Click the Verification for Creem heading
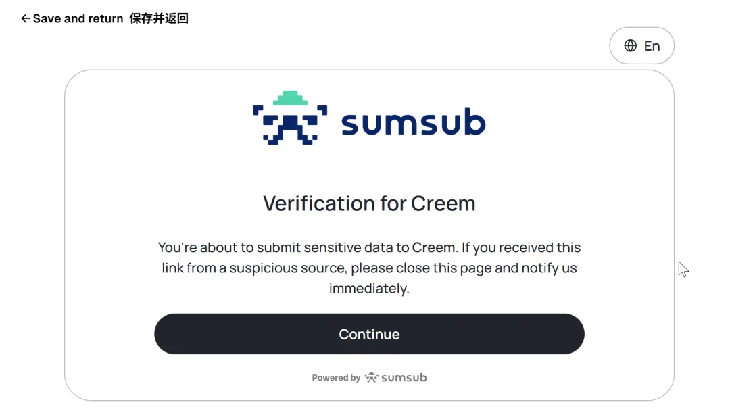 [369, 203]
